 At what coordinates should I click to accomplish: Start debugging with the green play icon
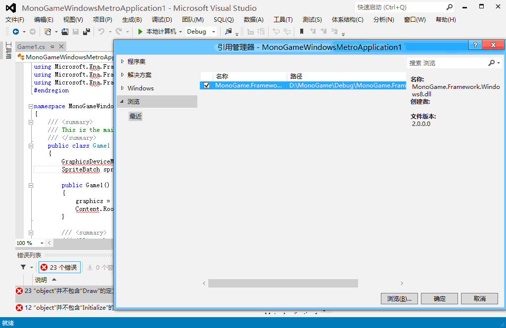click(x=140, y=32)
